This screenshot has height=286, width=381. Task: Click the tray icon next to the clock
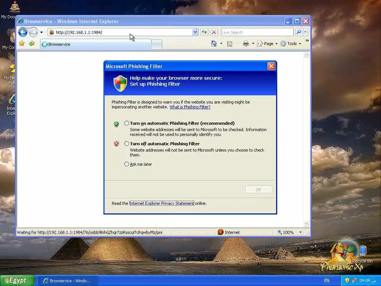(355, 280)
